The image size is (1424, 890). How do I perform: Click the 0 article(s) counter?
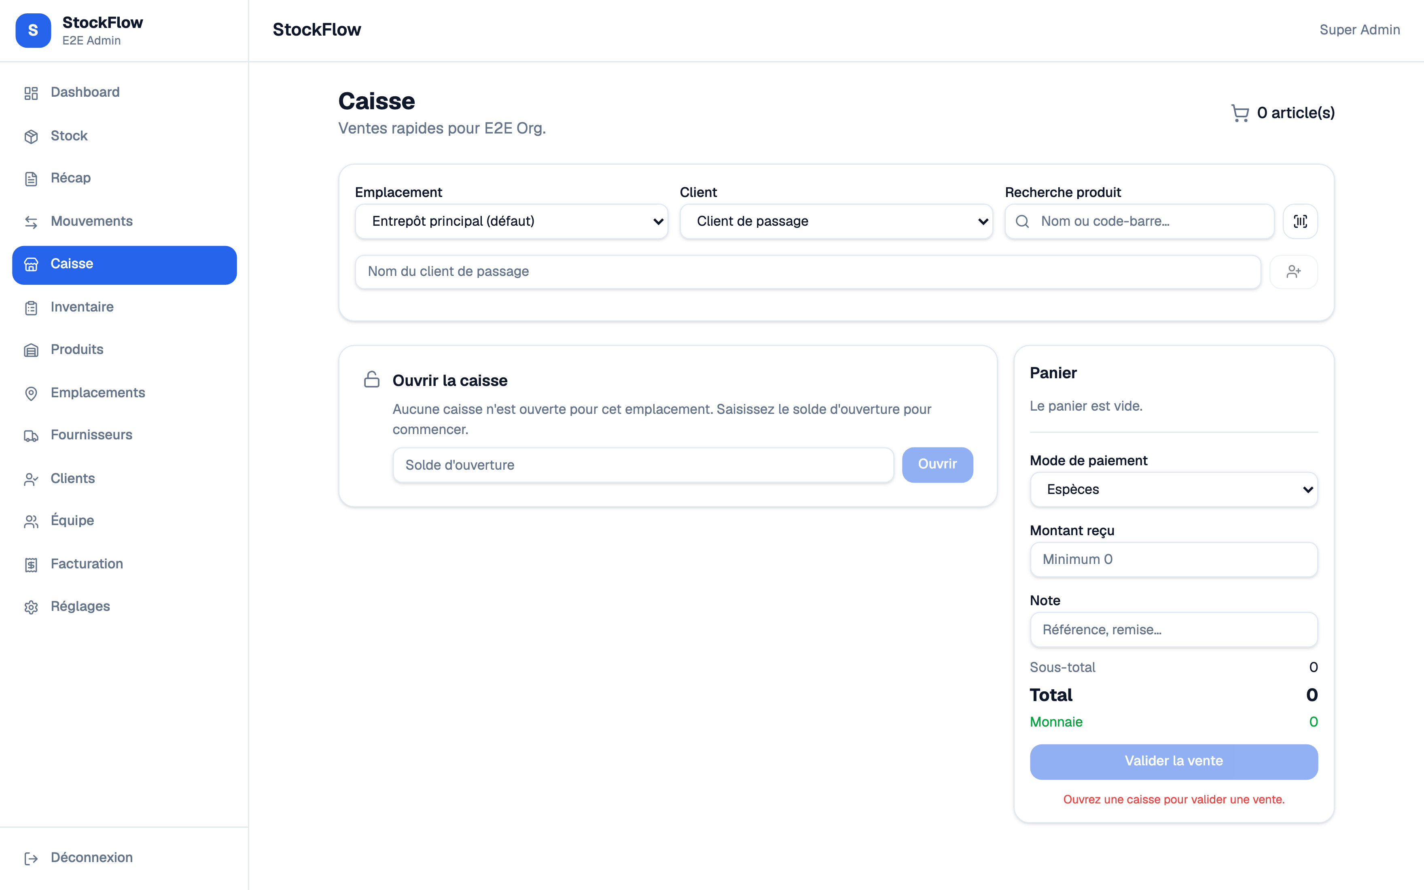[1295, 113]
